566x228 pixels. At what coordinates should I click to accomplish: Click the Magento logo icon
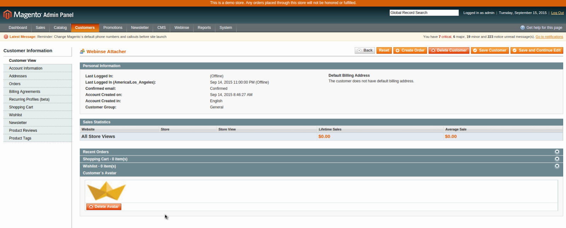click(x=7, y=14)
